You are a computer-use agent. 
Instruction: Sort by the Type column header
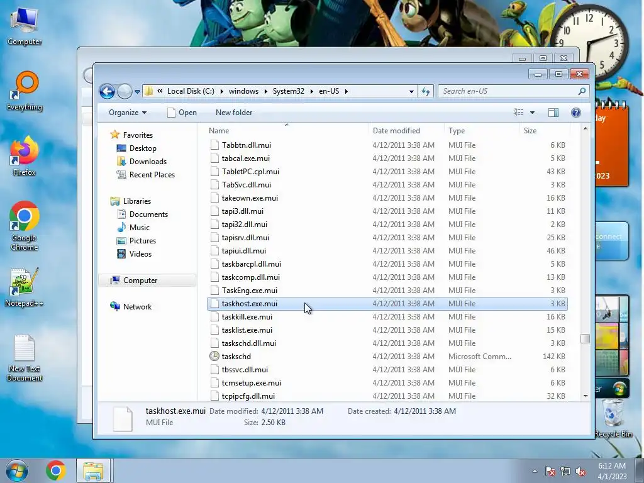click(x=481, y=131)
